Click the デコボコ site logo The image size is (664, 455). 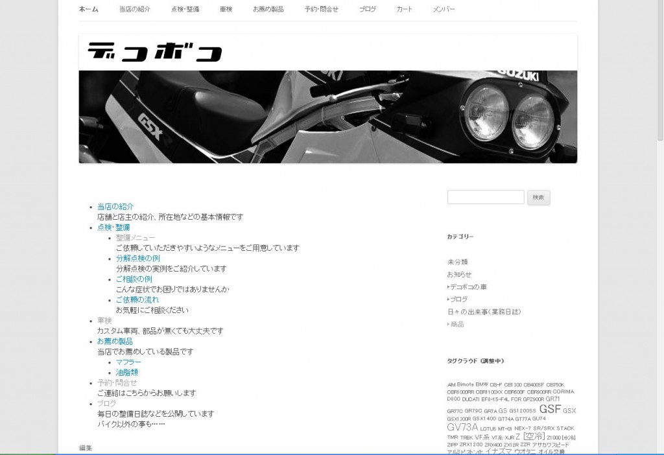(x=154, y=52)
